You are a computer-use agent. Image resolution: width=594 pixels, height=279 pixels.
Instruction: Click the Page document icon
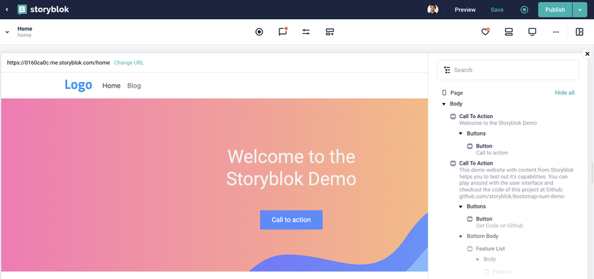tap(444, 93)
